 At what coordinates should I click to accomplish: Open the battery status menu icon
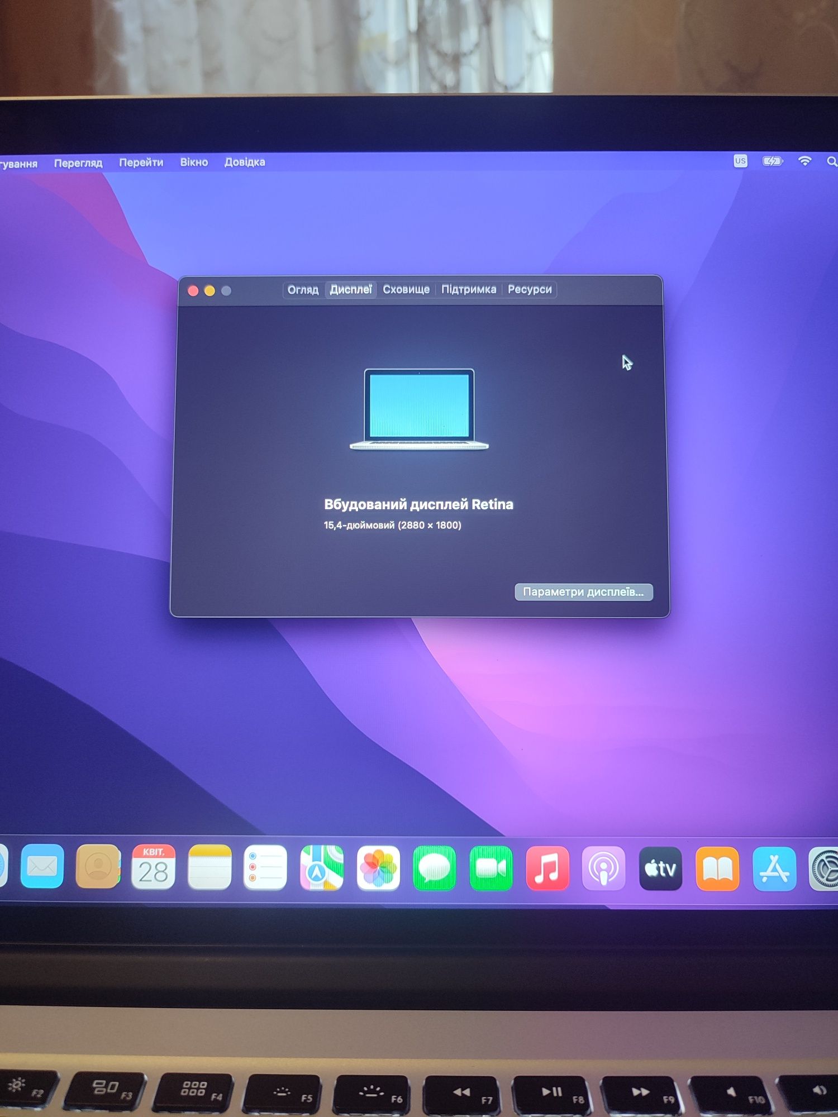click(x=773, y=161)
